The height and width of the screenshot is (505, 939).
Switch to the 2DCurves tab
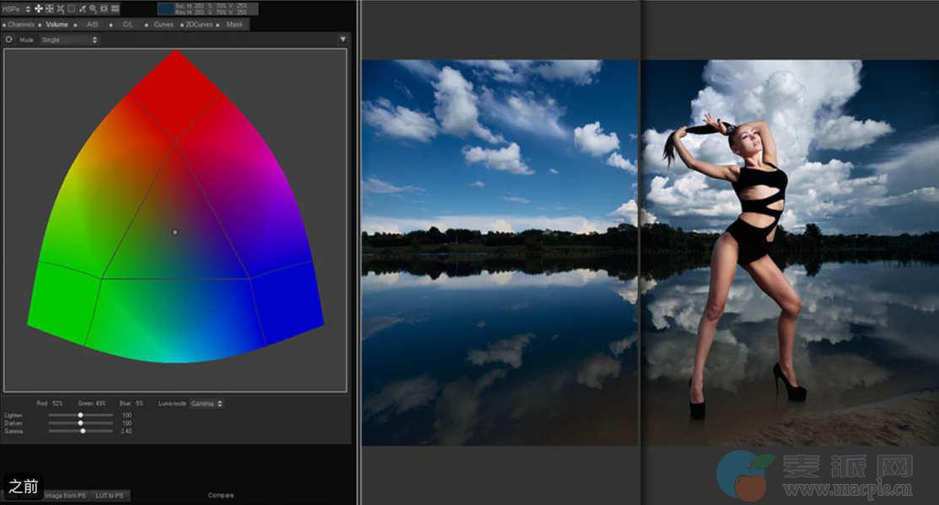pyautogui.click(x=199, y=24)
